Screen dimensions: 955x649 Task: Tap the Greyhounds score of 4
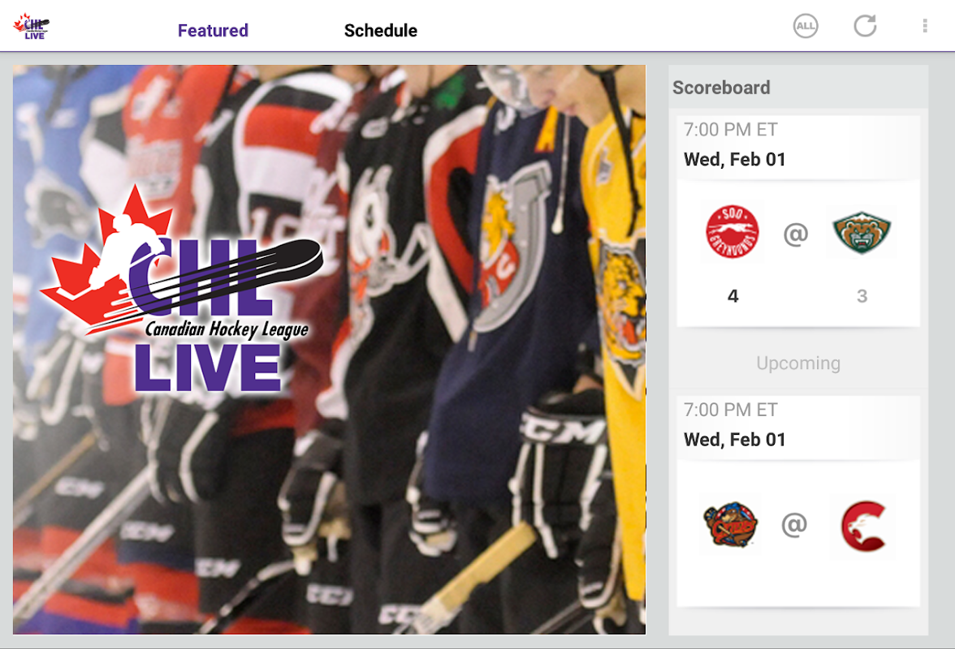click(732, 295)
